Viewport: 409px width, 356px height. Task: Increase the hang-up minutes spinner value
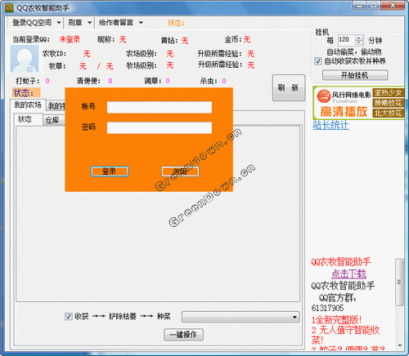[x=359, y=38]
